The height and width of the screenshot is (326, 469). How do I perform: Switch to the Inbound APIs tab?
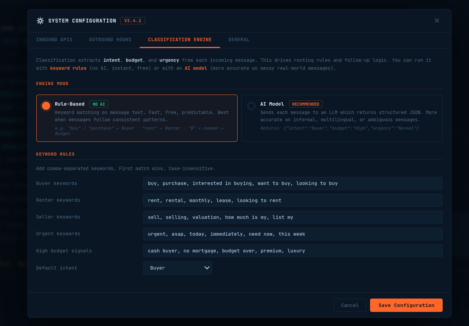tap(54, 40)
